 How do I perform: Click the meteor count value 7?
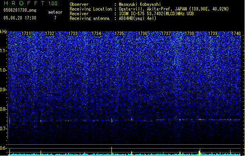(x=55, y=18)
